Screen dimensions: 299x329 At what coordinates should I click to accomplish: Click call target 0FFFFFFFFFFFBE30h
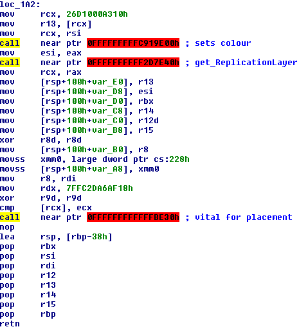click(133, 217)
